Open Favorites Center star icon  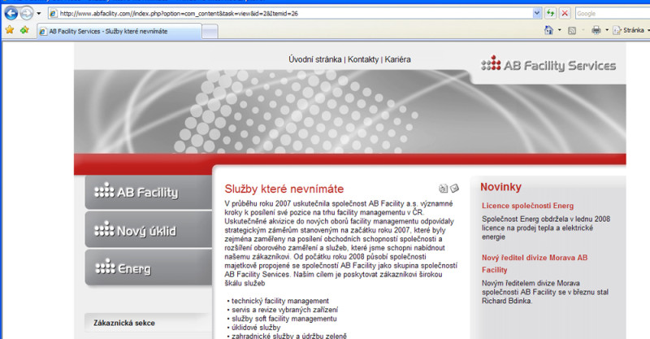(x=10, y=30)
